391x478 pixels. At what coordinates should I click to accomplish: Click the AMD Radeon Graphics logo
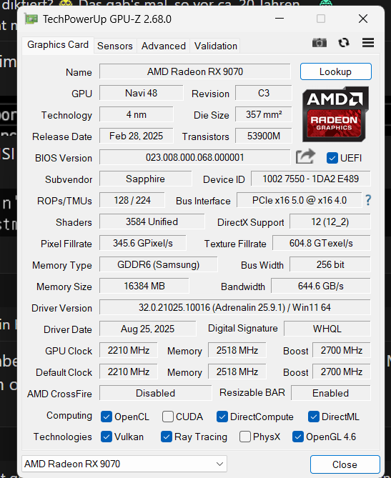tap(335, 114)
